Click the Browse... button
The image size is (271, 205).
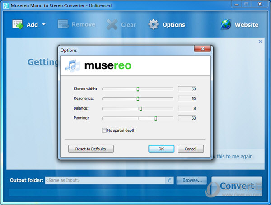coord(192,180)
